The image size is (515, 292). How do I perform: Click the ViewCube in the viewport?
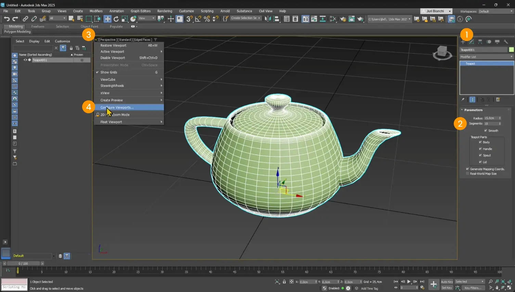pyautogui.click(x=442, y=52)
